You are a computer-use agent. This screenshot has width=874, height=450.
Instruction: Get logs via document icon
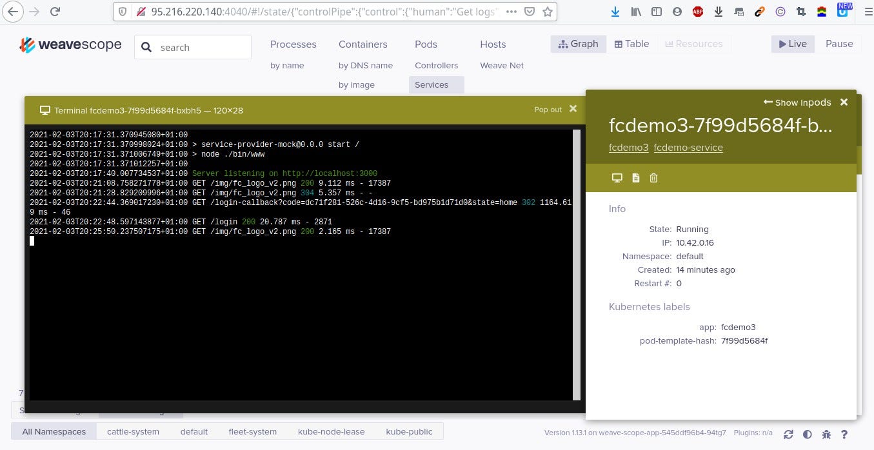(x=635, y=178)
